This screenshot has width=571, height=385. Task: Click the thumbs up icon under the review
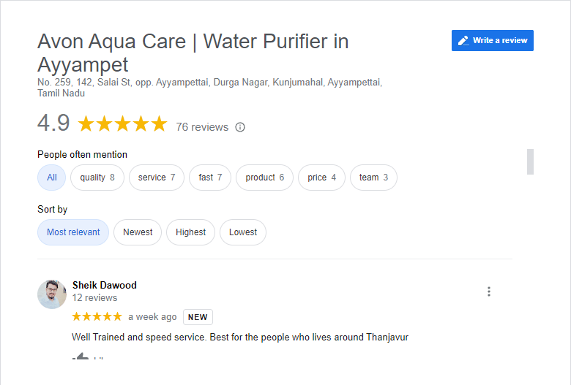(81, 357)
